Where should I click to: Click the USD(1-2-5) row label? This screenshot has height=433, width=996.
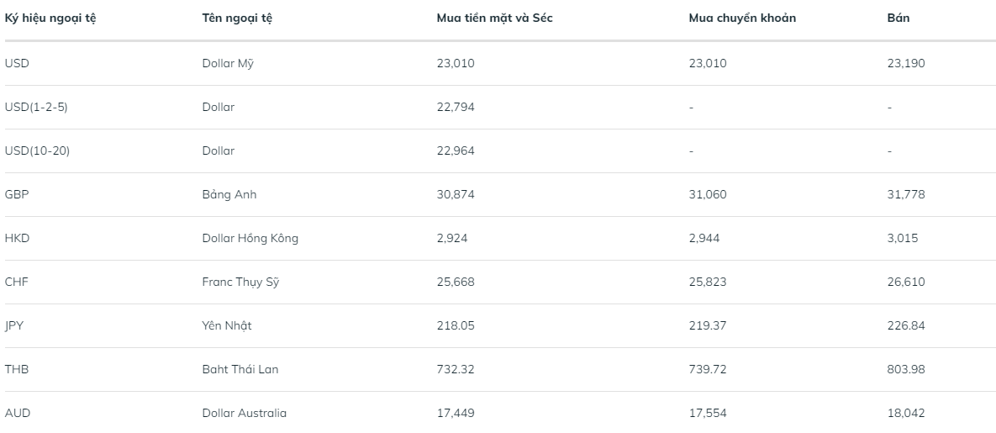tap(36, 107)
